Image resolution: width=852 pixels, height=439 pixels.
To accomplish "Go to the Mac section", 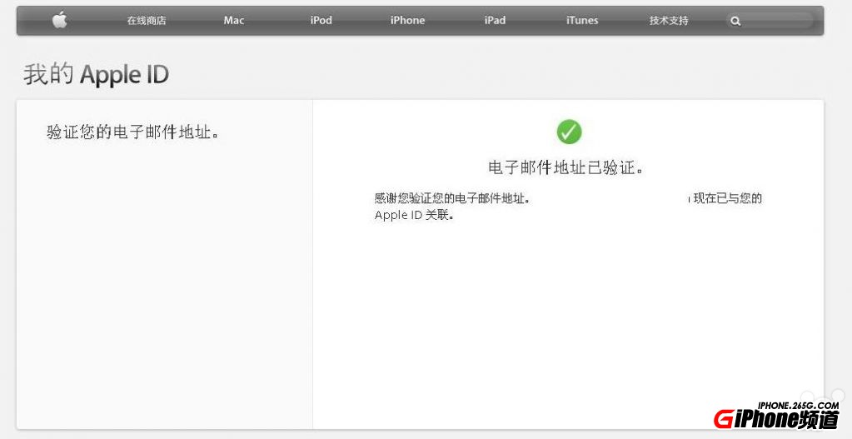I will pyautogui.click(x=234, y=21).
